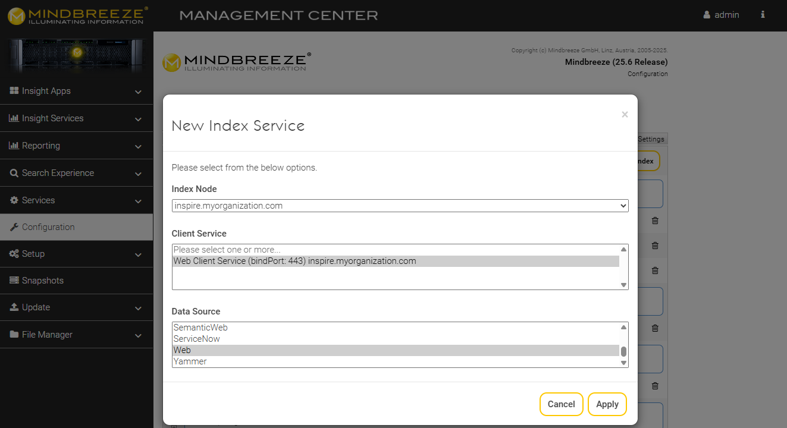Select Web in Data Source list
Screen dimensions: 787x428
(396, 350)
